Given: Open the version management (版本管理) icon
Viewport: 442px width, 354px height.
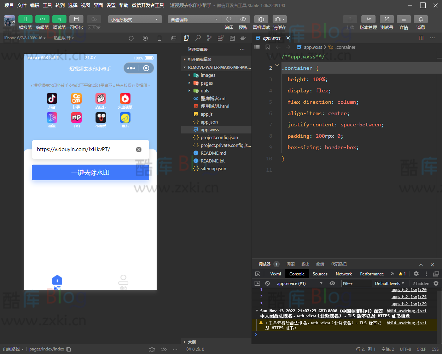Looking at the screenshot, I should coord(368,19).
